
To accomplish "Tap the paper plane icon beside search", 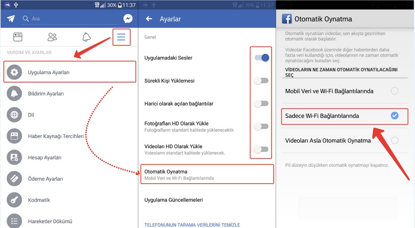I will click(x=11, y=19).
